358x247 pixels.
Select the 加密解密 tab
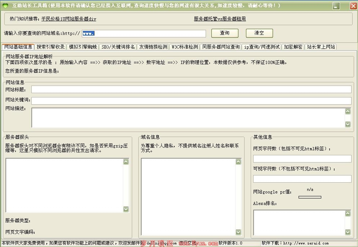tap(293, 47)
